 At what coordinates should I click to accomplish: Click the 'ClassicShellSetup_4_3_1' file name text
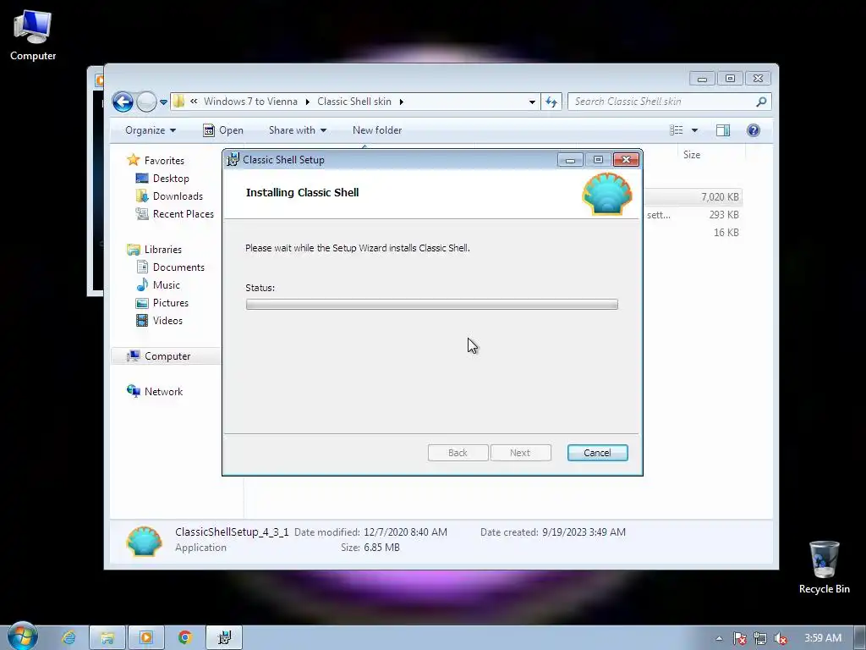[232, 532]
